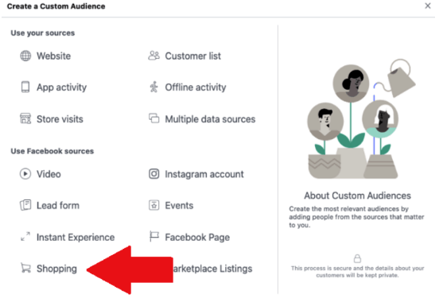
Task: Click the Shopping cart icon
Action: click(25, 268)
